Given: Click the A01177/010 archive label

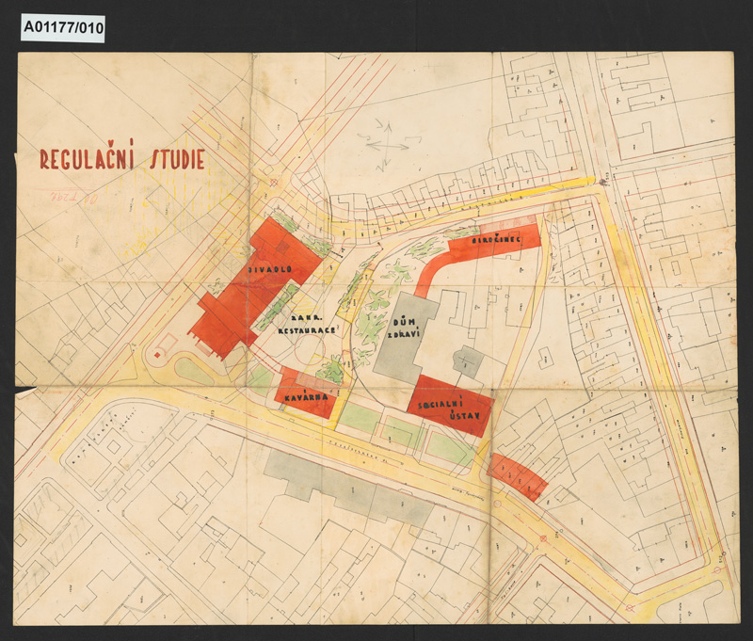Looking at the screenshot, I should [x=63, y=28].
